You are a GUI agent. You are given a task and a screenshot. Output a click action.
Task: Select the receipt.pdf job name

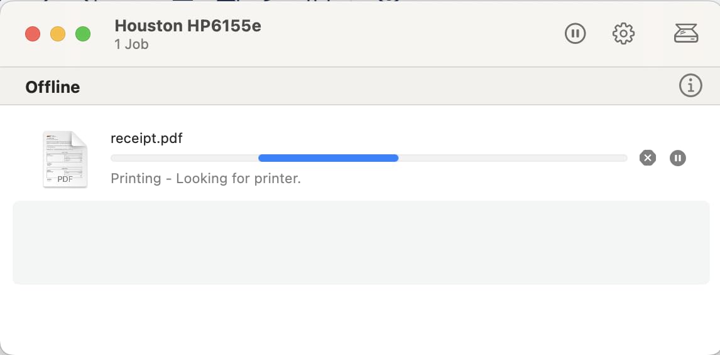click(146, 139)
